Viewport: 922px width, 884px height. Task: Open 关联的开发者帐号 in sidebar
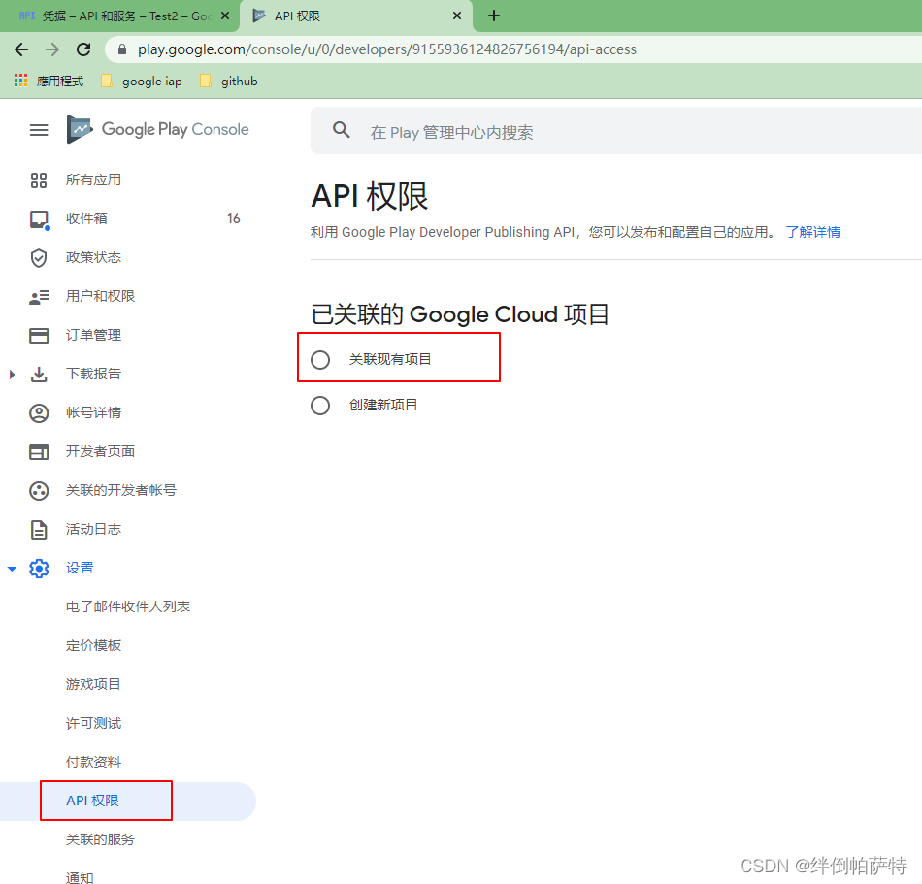(x=121, y=490)
